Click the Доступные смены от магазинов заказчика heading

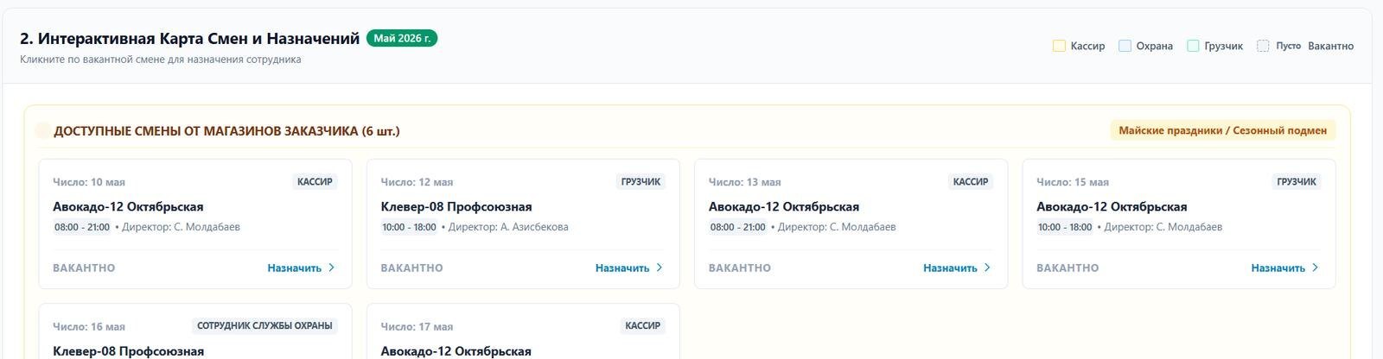tap(226, 131)
